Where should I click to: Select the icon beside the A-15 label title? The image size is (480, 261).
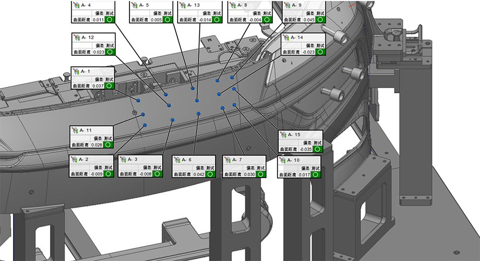(x=283, y=135)
